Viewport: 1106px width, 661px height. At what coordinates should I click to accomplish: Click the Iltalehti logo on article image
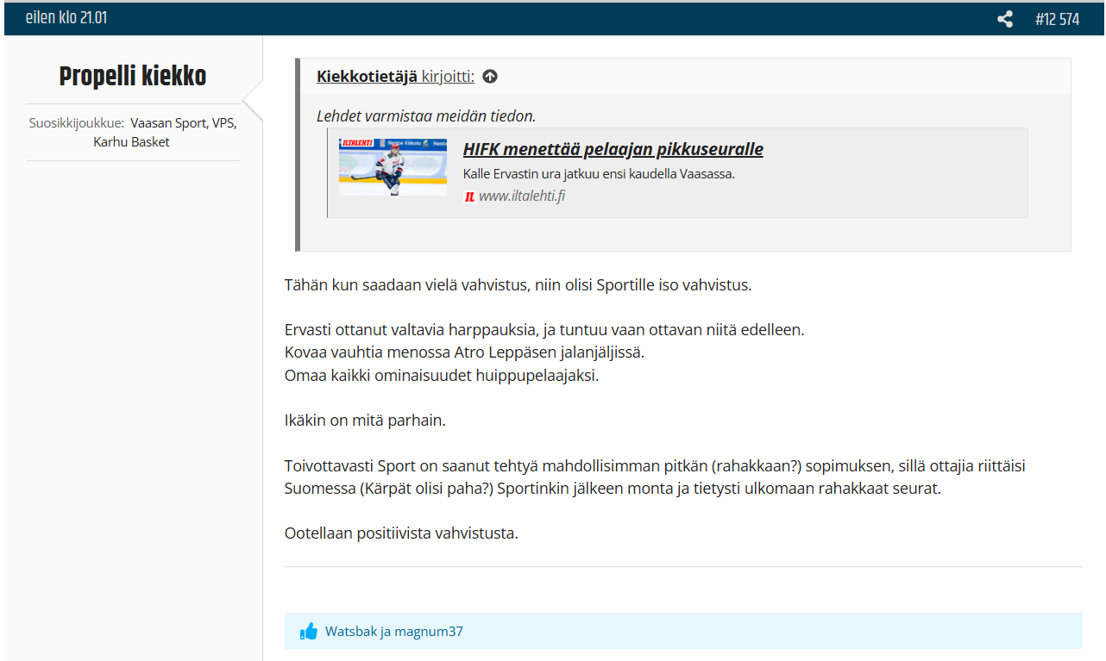tap(357, 143)
